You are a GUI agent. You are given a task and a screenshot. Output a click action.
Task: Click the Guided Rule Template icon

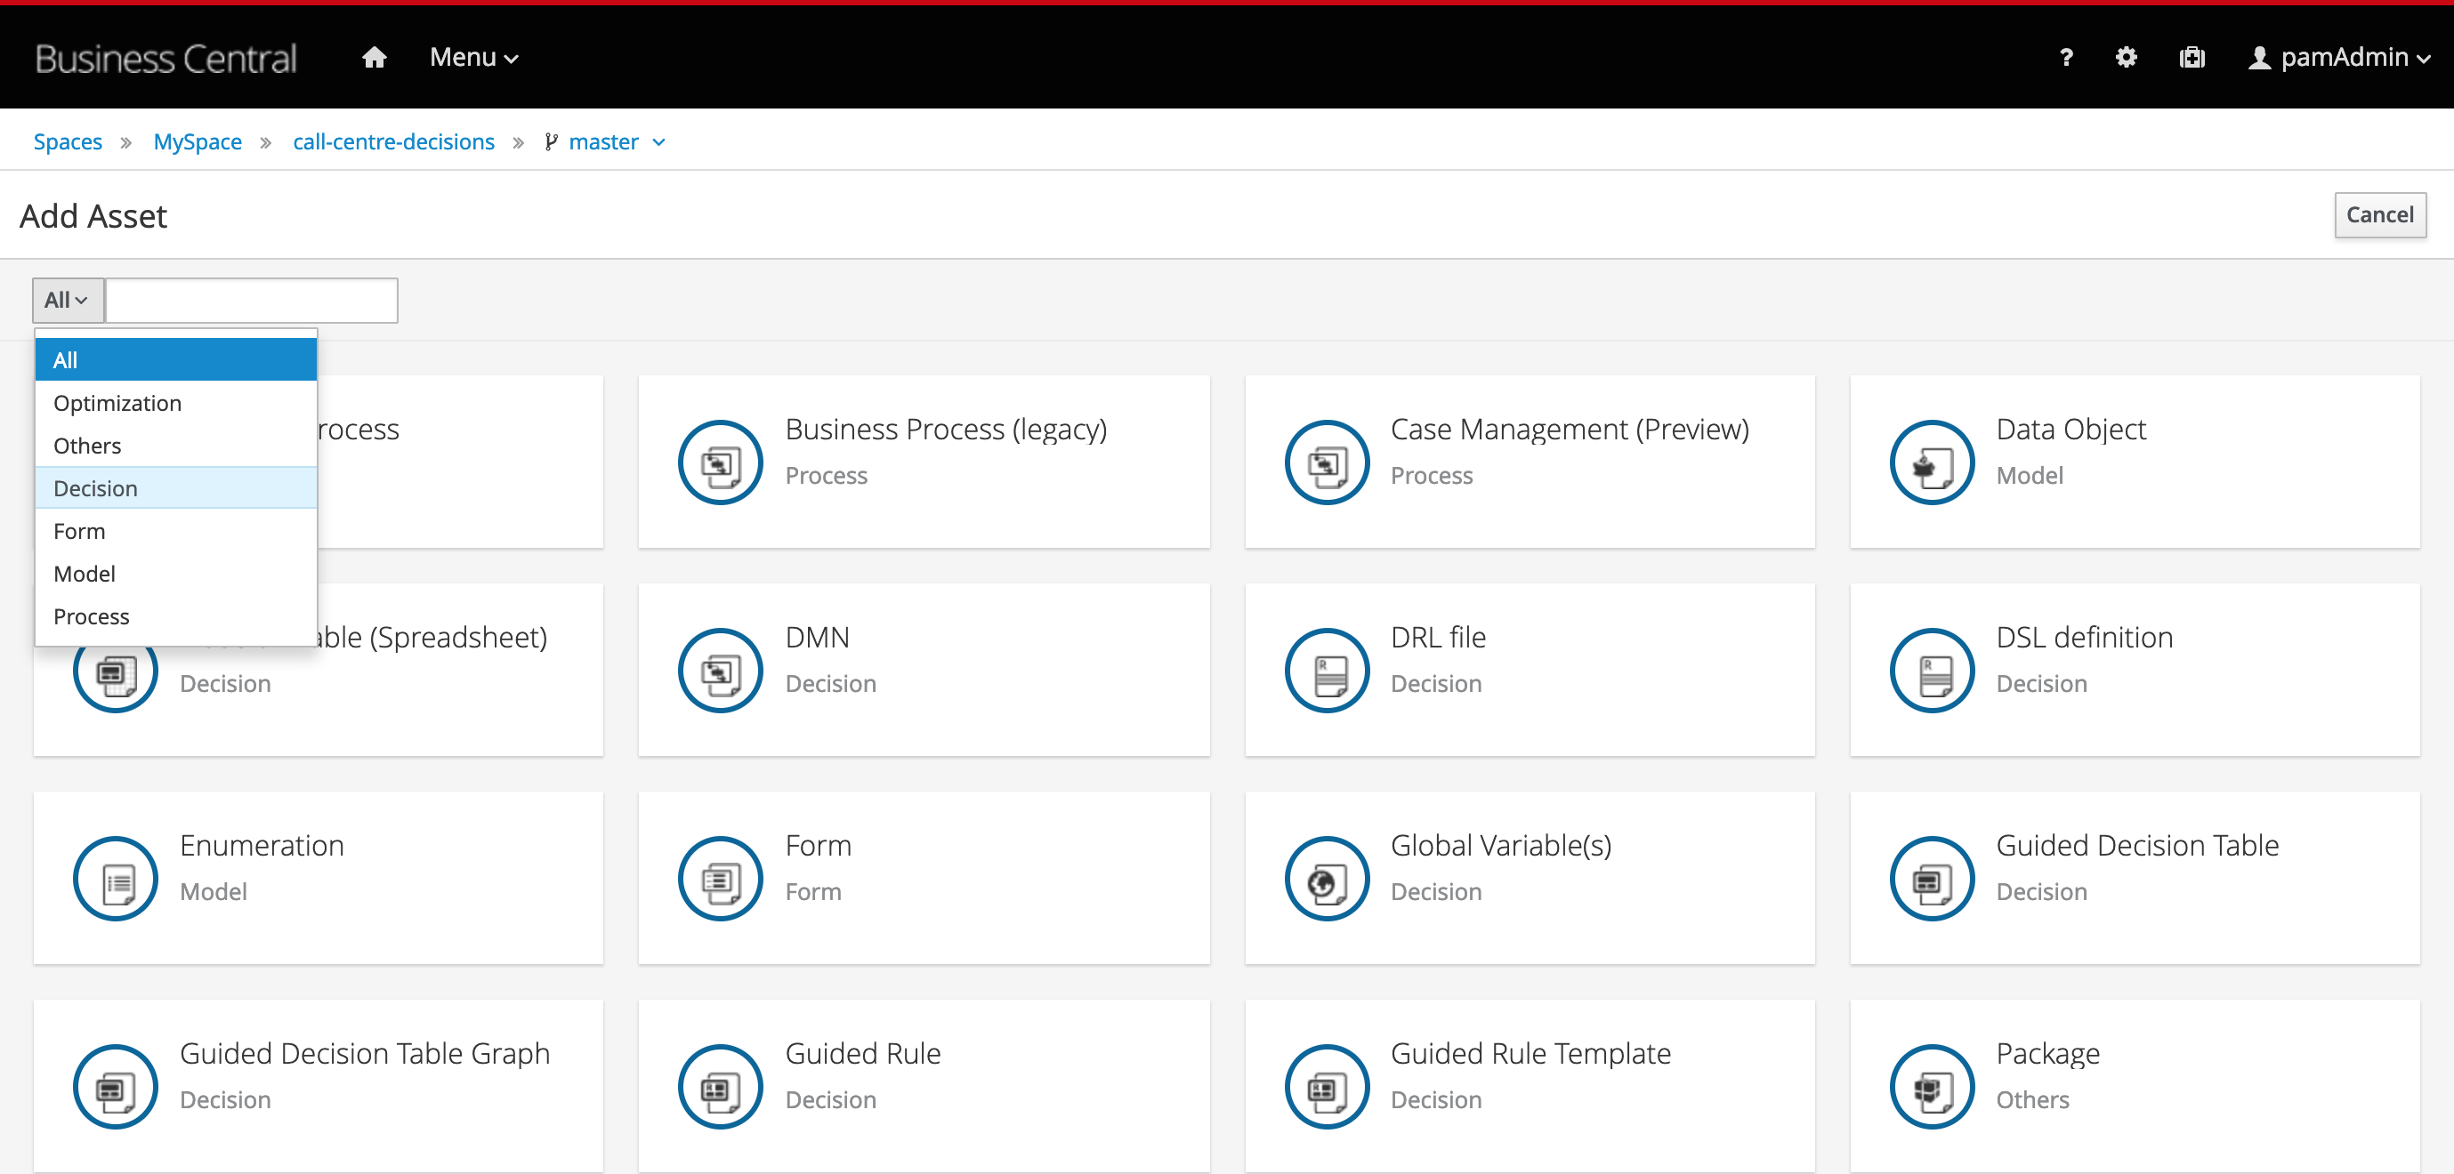click(x=1326, y=1087)
